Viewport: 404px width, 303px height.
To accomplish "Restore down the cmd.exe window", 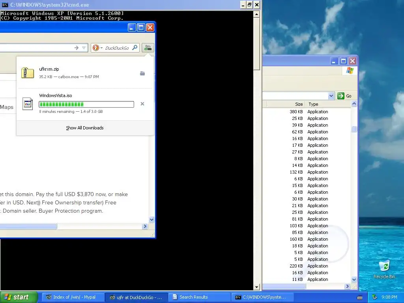I will pos(250,5).
